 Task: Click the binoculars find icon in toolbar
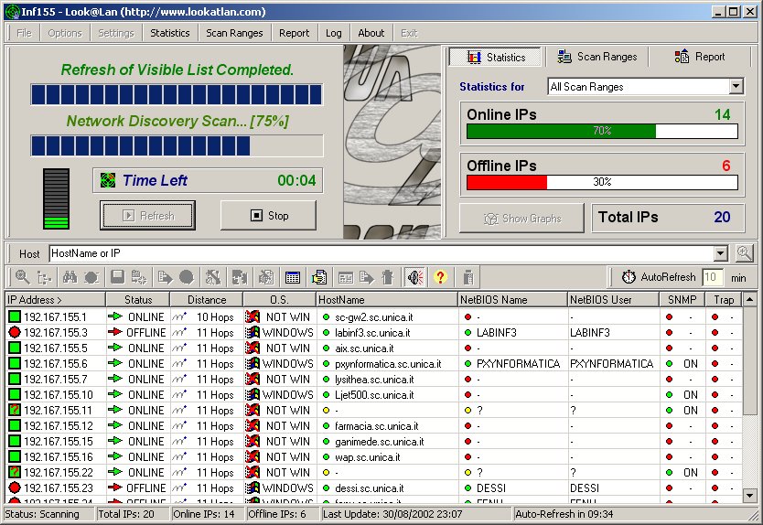pos(70,277)
